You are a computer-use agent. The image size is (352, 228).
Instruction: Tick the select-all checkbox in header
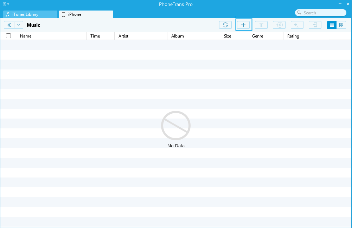point(8,36)
